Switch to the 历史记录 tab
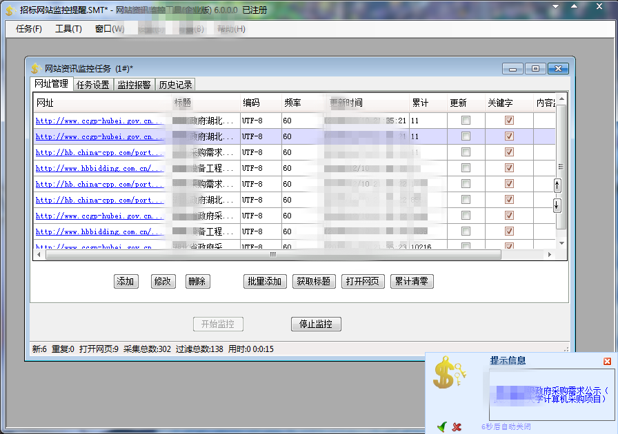The image size is (618, 434). (175, 85)
